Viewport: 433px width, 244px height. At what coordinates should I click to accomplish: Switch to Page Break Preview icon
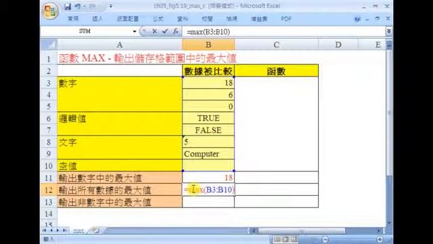pyautogui.click(x=294, y=239)
